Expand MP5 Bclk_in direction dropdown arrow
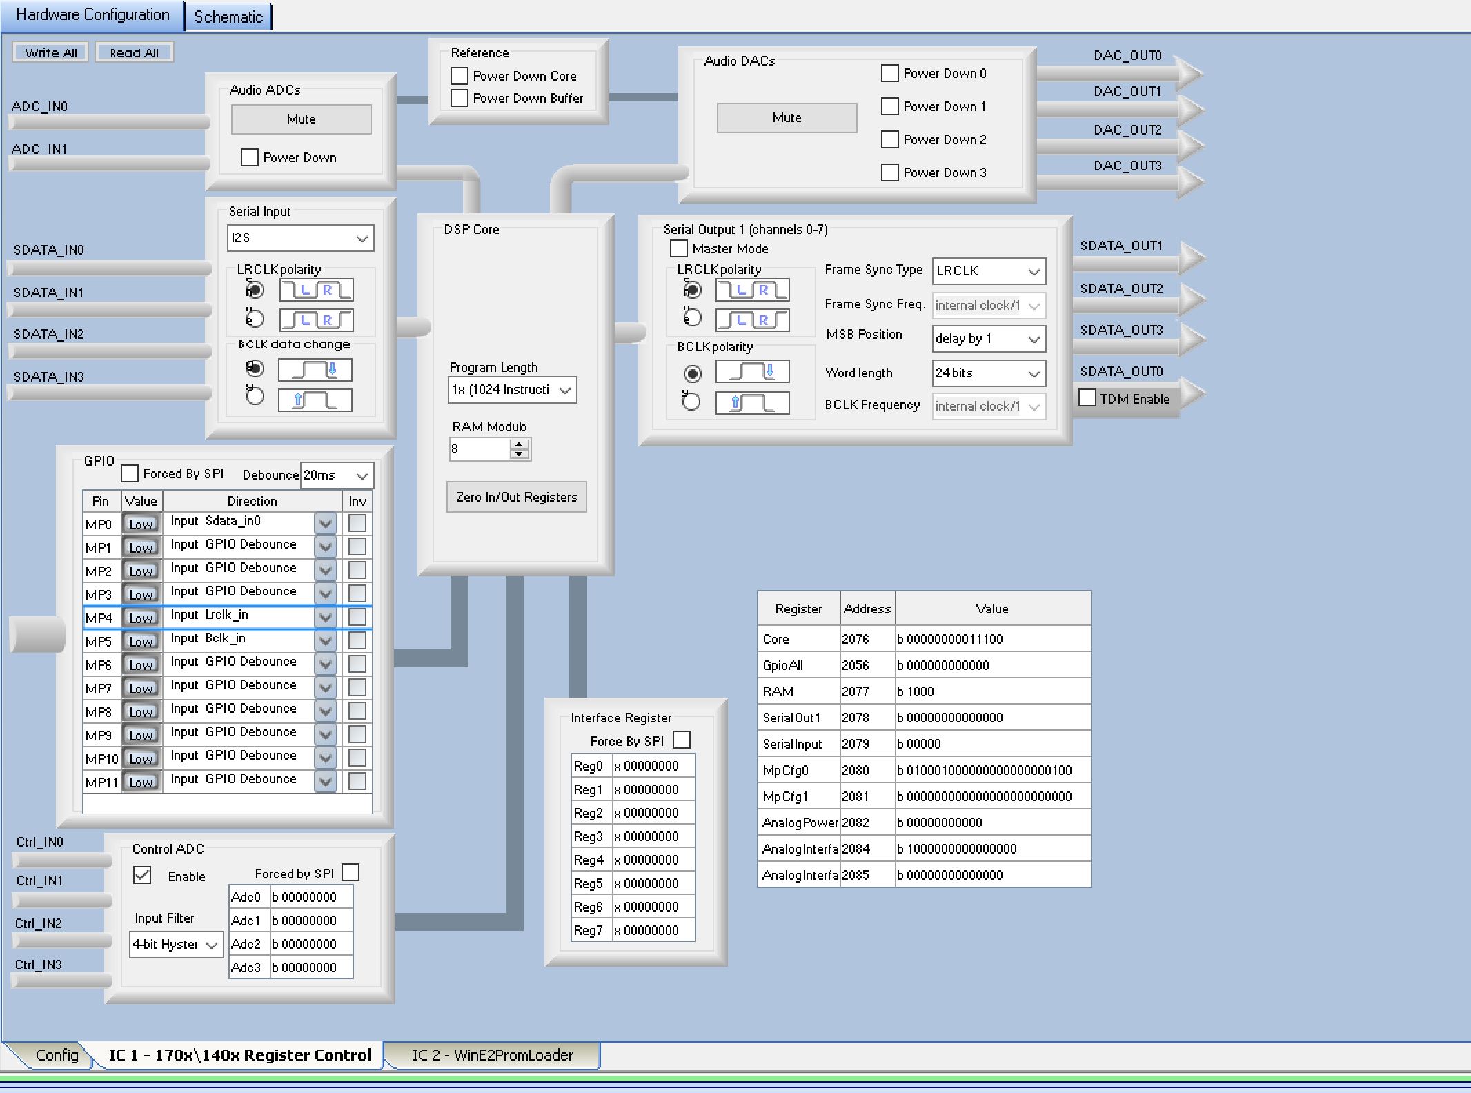Viewport: 1471px width, 1093px height. click(x=326, y=641)
